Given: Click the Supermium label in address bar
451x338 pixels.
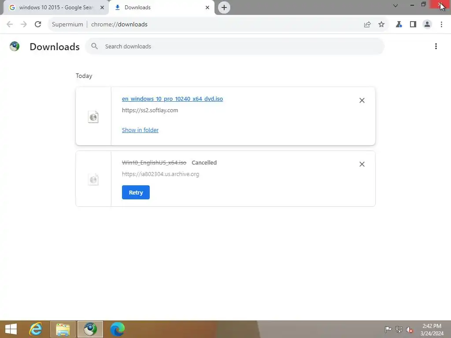Looking at the screenshot, I should click(67, 25).
